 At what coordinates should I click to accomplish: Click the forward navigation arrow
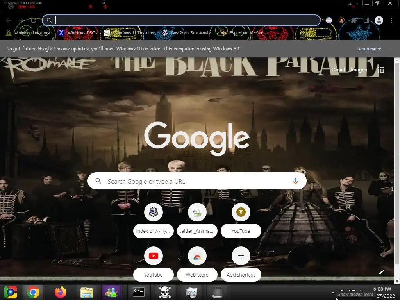click(x=21, y=20)
